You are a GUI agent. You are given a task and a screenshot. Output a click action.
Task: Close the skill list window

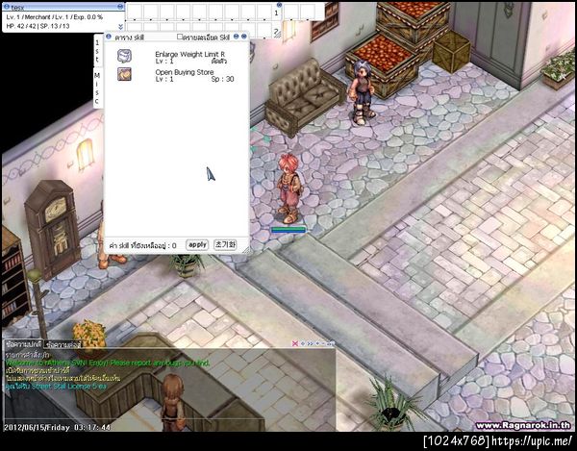click(x=243, y=37)
